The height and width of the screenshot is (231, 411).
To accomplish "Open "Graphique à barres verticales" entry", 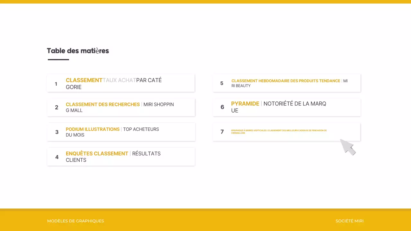I will pos(279,132).
